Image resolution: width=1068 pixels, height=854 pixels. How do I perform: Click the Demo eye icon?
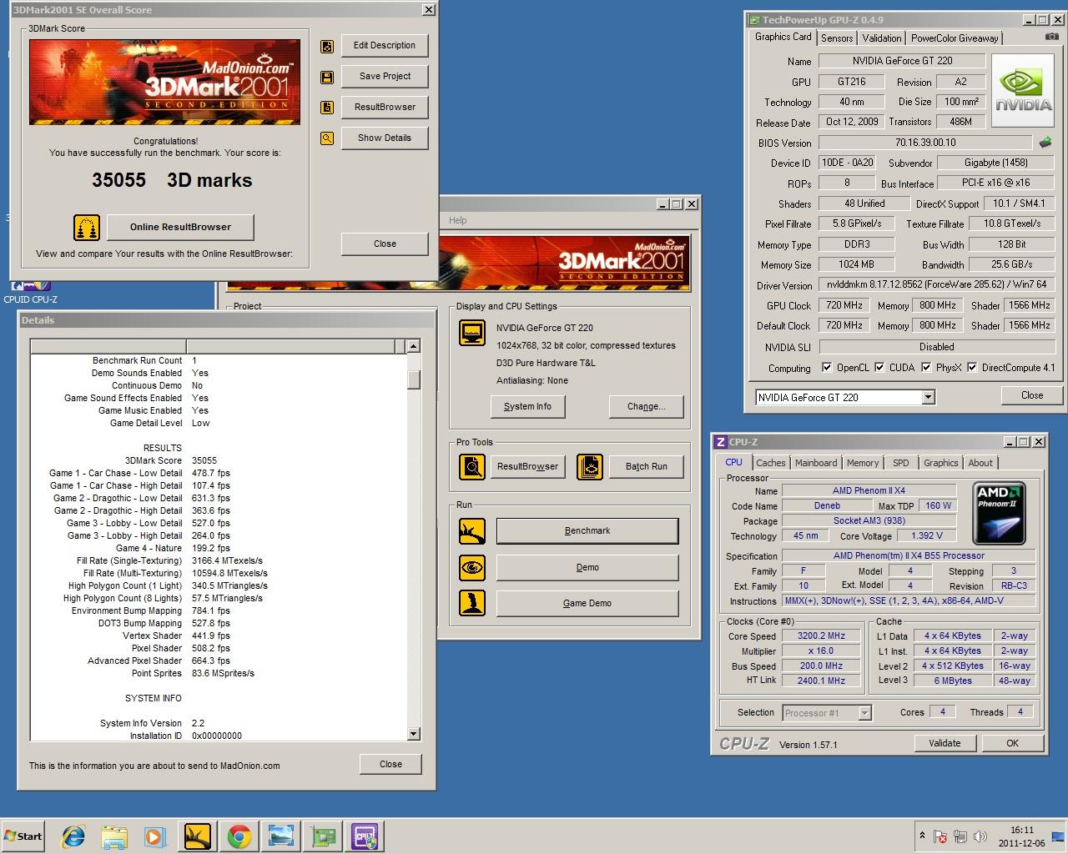(x=472, y=567)
